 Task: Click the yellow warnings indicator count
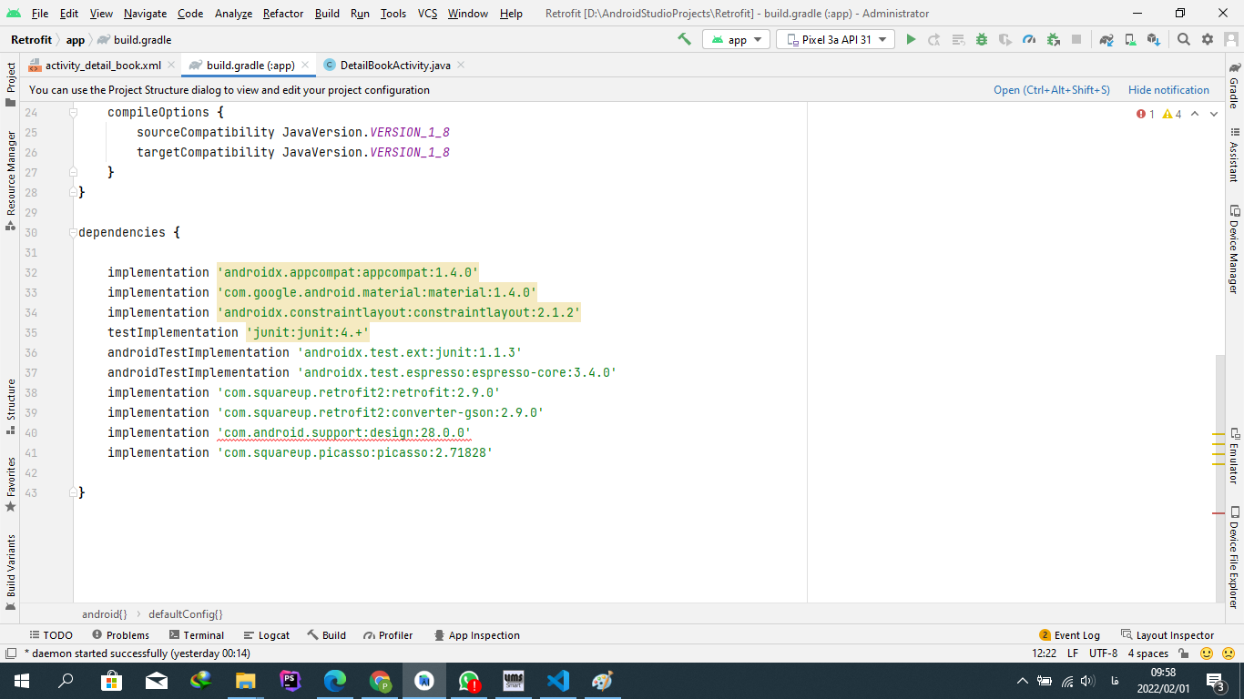point(1172,114)
